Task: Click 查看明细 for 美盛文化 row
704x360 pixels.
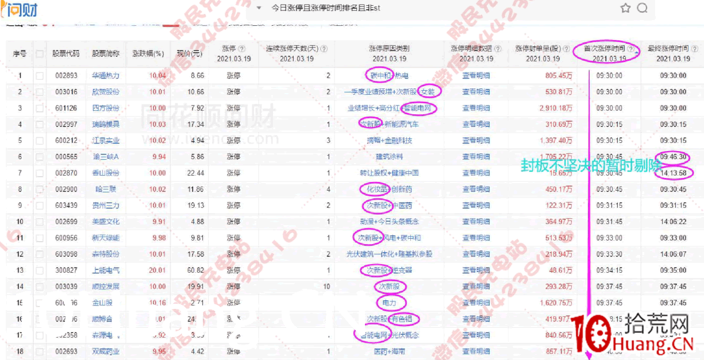Action: [476, 222]
